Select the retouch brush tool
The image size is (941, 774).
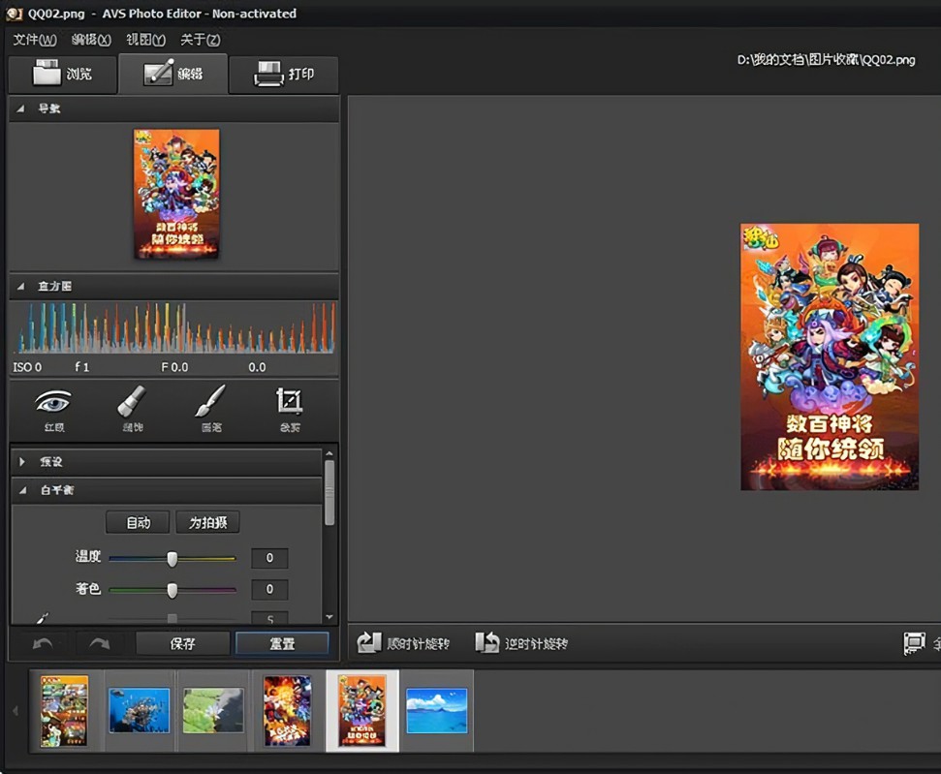click(x=132, y=410)
